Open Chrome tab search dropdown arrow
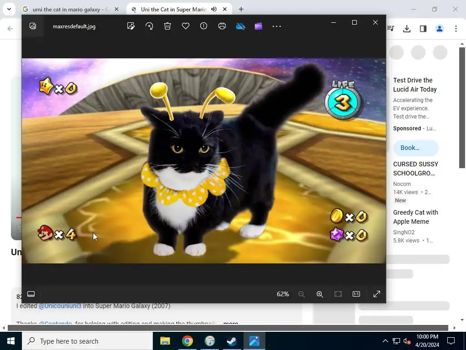466x350 pixels. tap(9, 9)
